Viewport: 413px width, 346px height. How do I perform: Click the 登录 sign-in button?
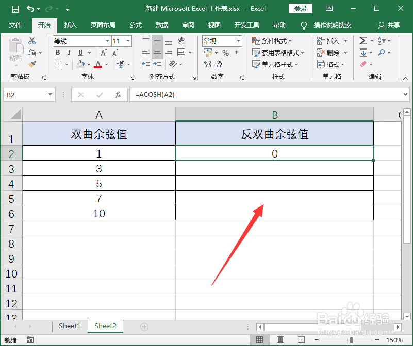tap(301, 8)
